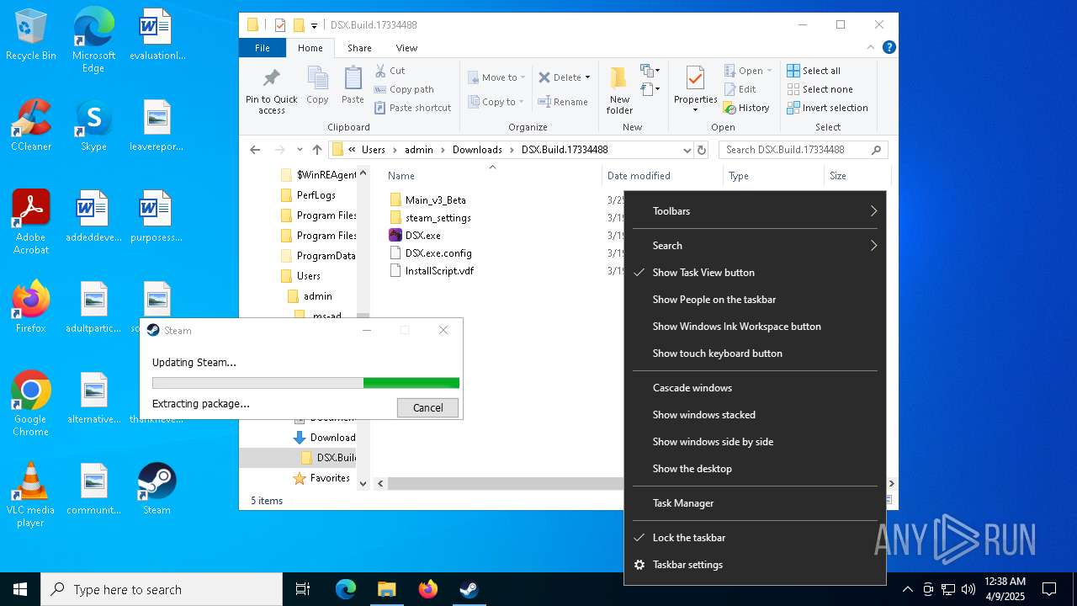Toggle Lock the taskbar option
Image resolution: width=1077 pixels, height=606 pixels.
pyautogui.click(x=755, y=538)
